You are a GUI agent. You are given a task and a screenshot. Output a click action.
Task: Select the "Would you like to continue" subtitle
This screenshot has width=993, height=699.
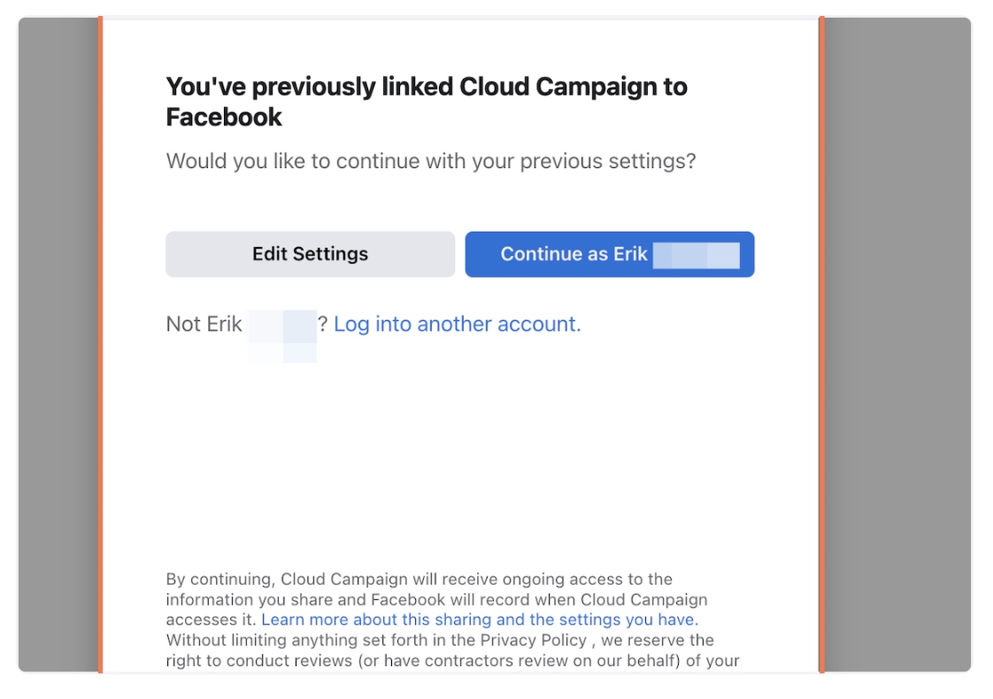tap(431, 162)
